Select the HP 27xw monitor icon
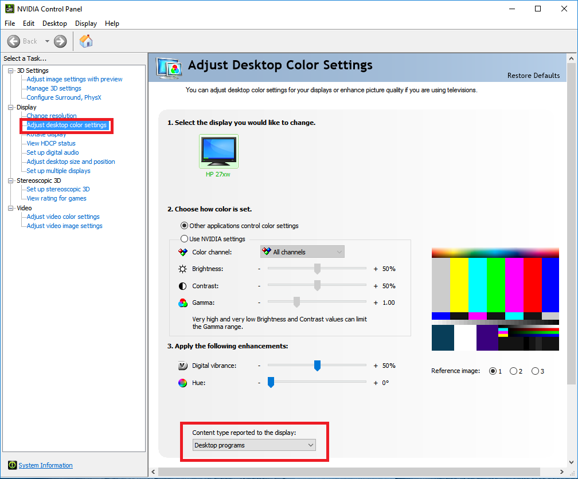This screenshot has height=479, width=578. coord(218,151)
